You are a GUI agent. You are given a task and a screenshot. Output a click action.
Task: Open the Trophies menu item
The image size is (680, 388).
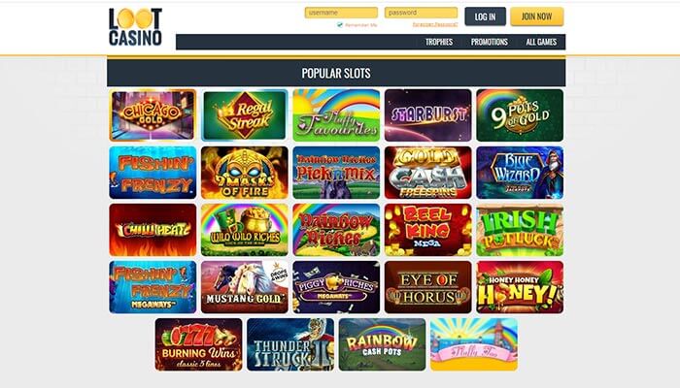coord(439,42)
